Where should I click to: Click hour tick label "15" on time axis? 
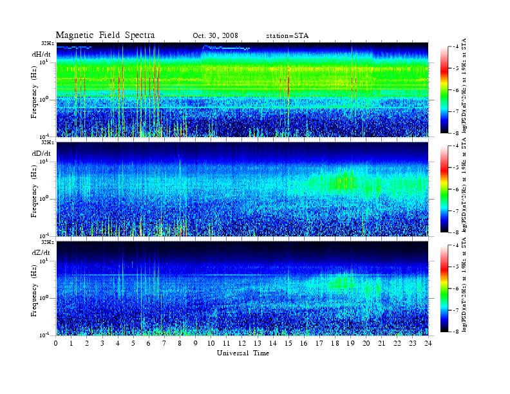288,343
